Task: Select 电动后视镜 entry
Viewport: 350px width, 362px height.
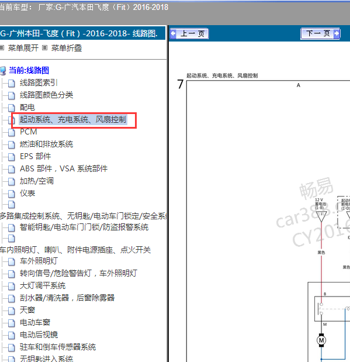Action: coord(39,335)
